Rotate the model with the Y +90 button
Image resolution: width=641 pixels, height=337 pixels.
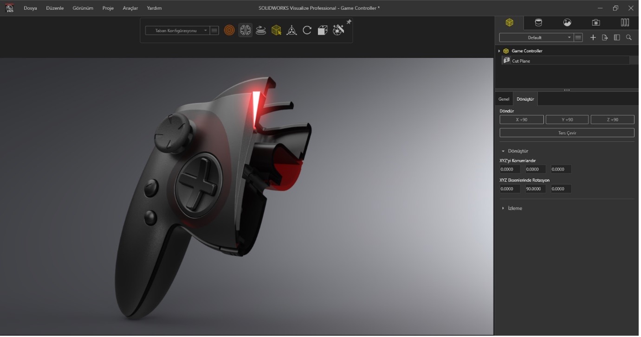point(567,119)
